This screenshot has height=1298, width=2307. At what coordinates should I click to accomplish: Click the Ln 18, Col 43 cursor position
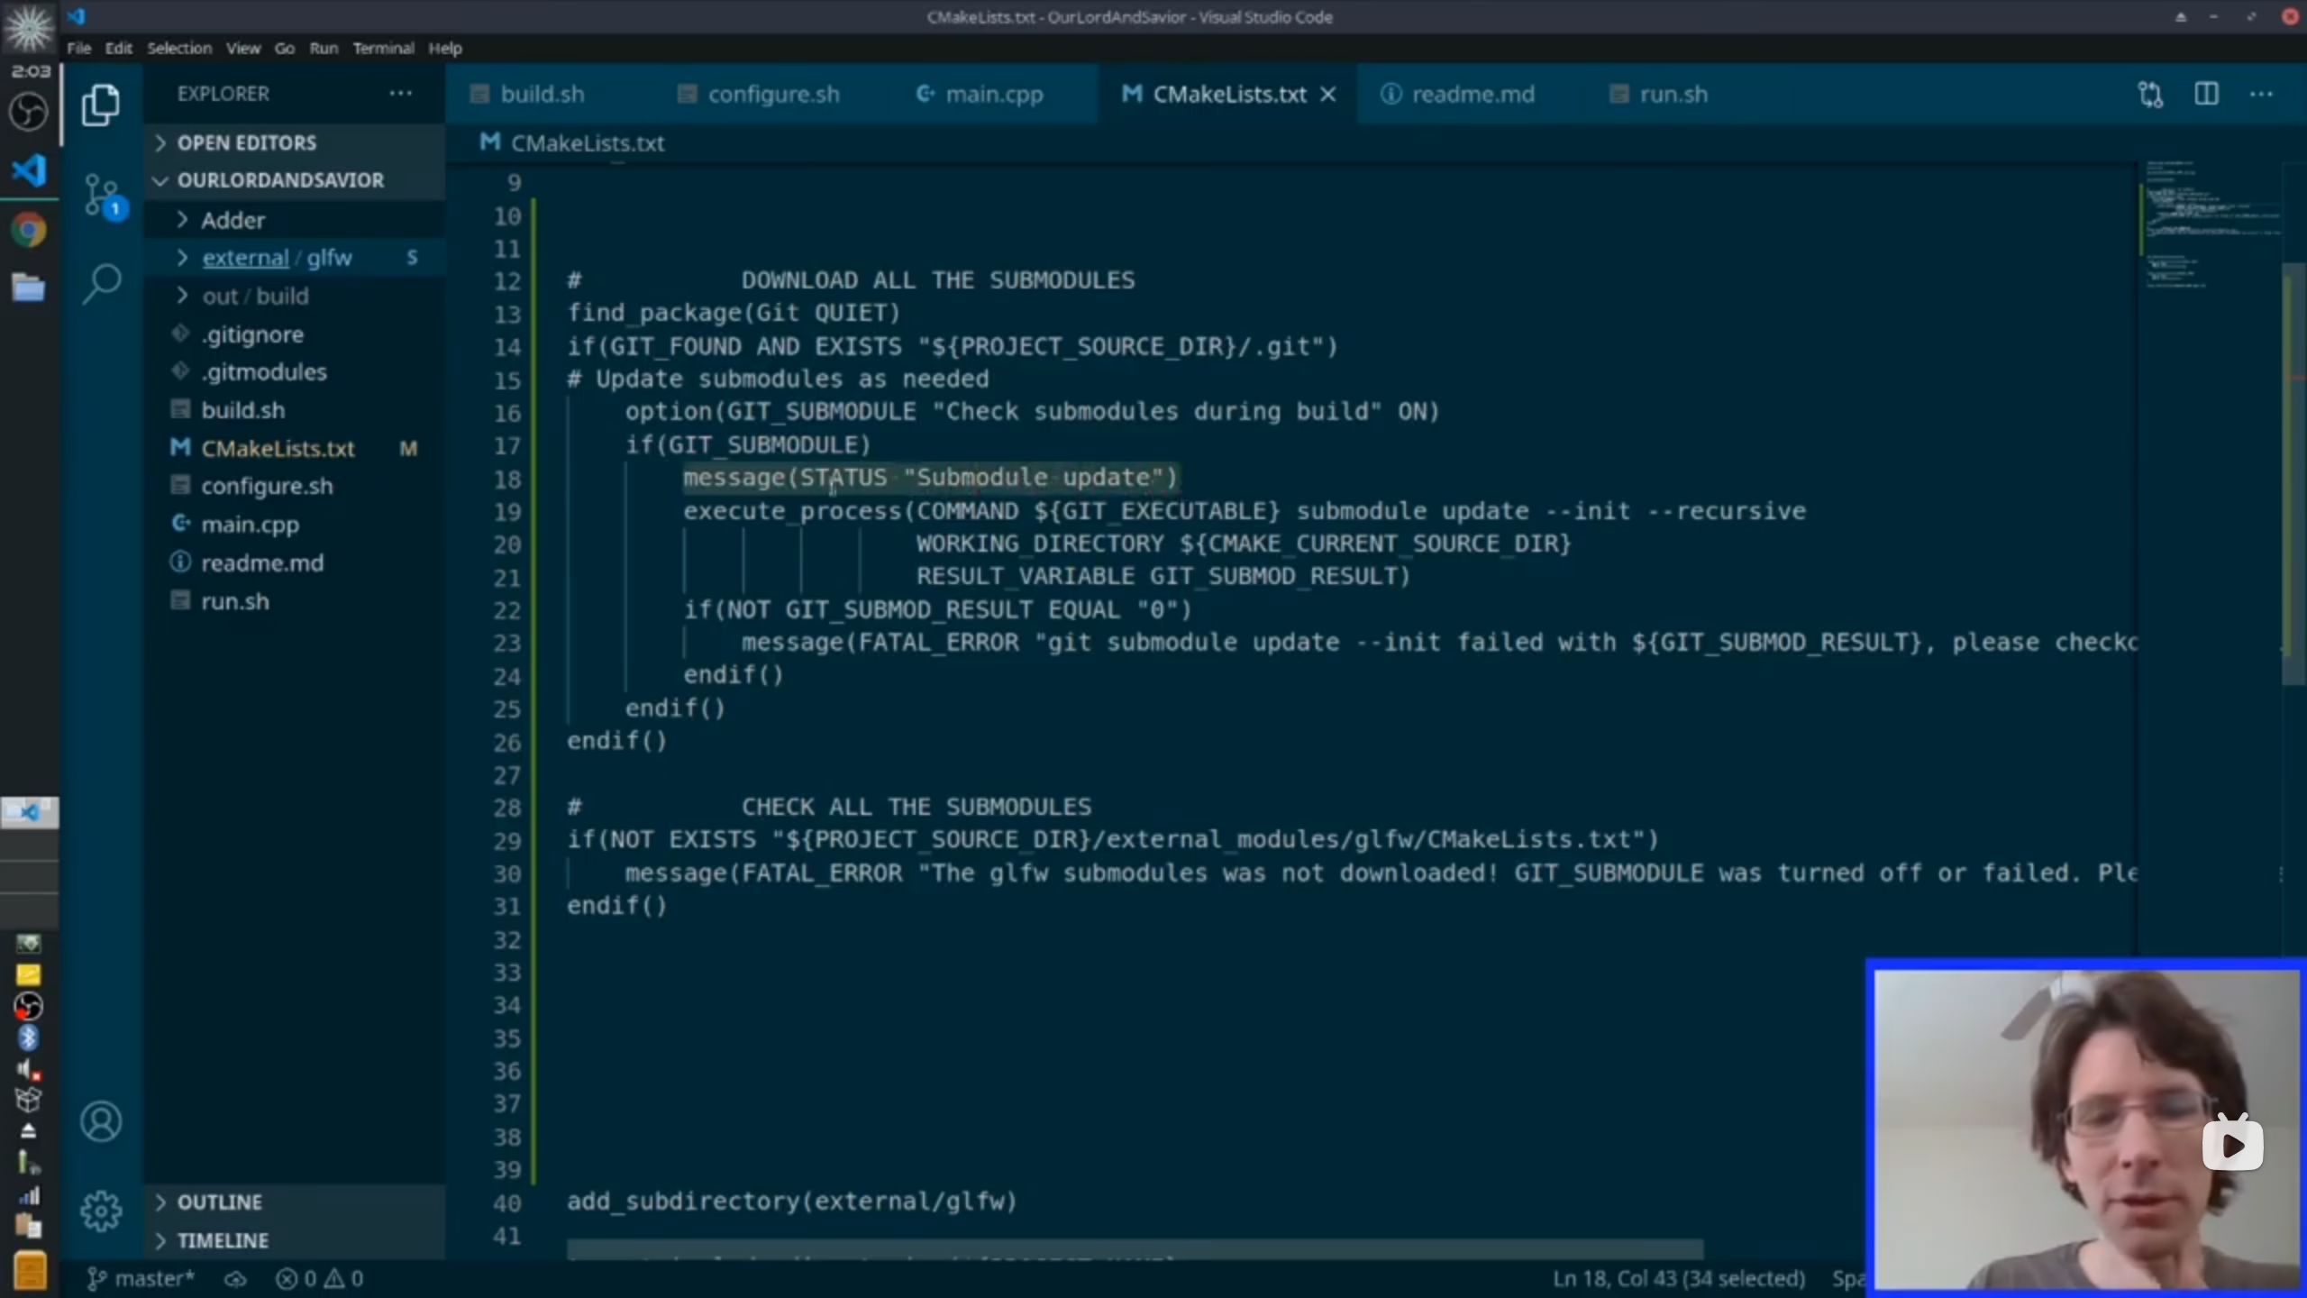coord(1678,1278)
